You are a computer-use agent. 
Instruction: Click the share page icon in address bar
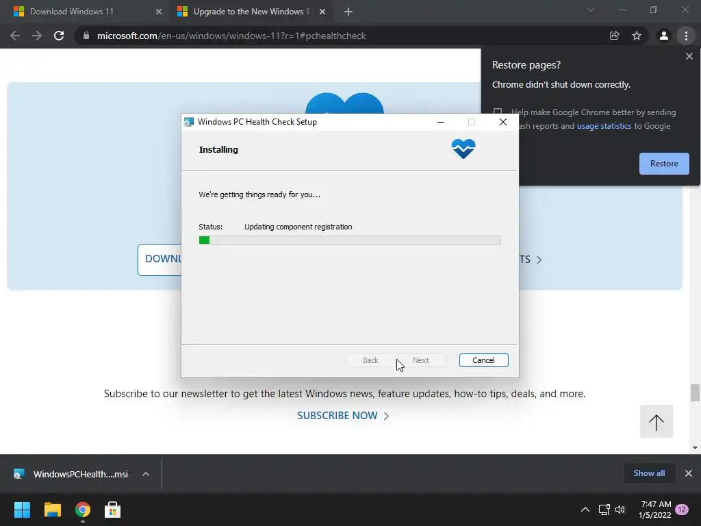(614, 36)
